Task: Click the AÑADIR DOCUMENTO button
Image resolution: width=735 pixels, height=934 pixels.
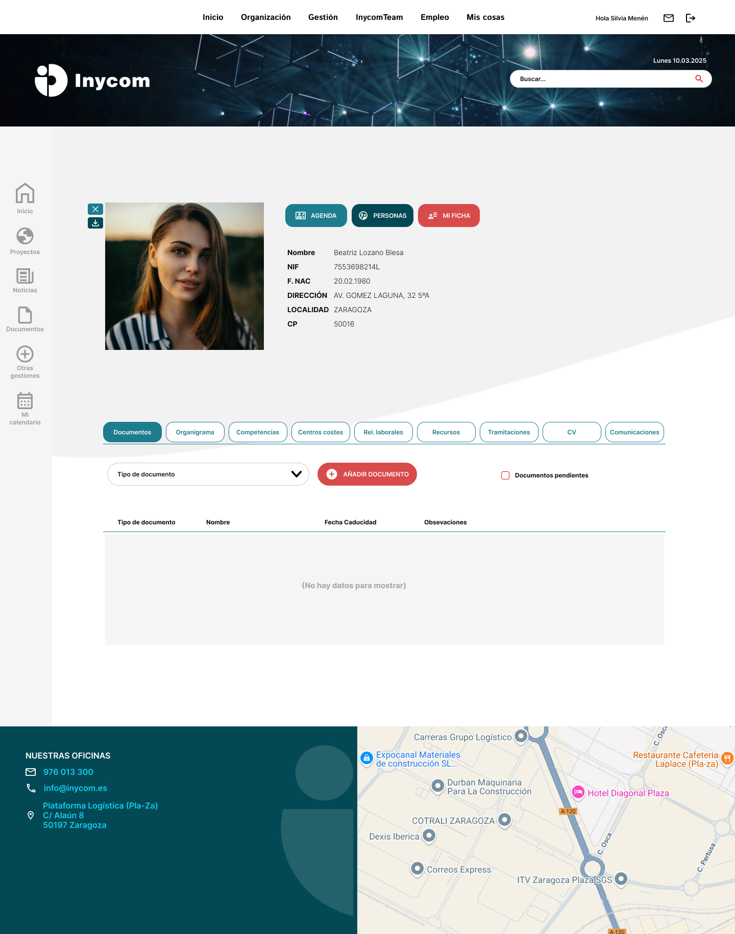Action: pyautogui.click(x=367, y=474)
